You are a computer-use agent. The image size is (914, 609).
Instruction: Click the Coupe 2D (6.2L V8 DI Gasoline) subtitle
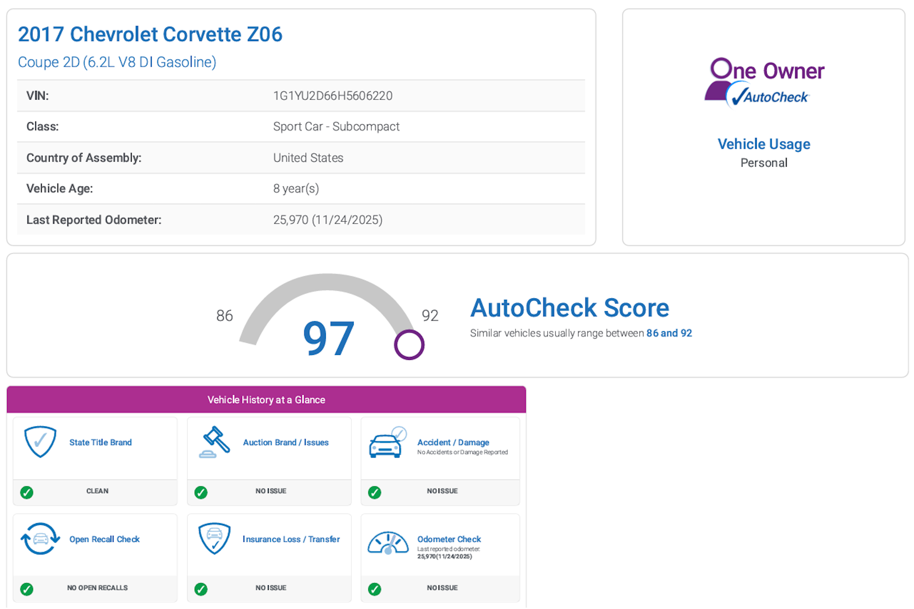coord(117,62)
